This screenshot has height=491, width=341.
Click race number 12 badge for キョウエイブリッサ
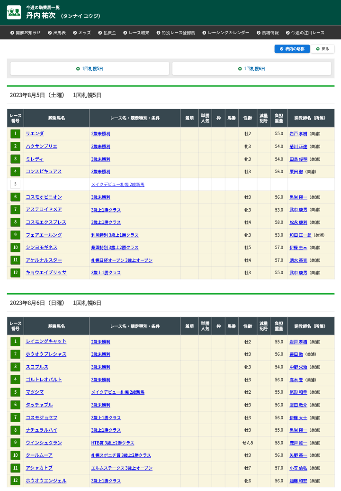coord(15,273)
